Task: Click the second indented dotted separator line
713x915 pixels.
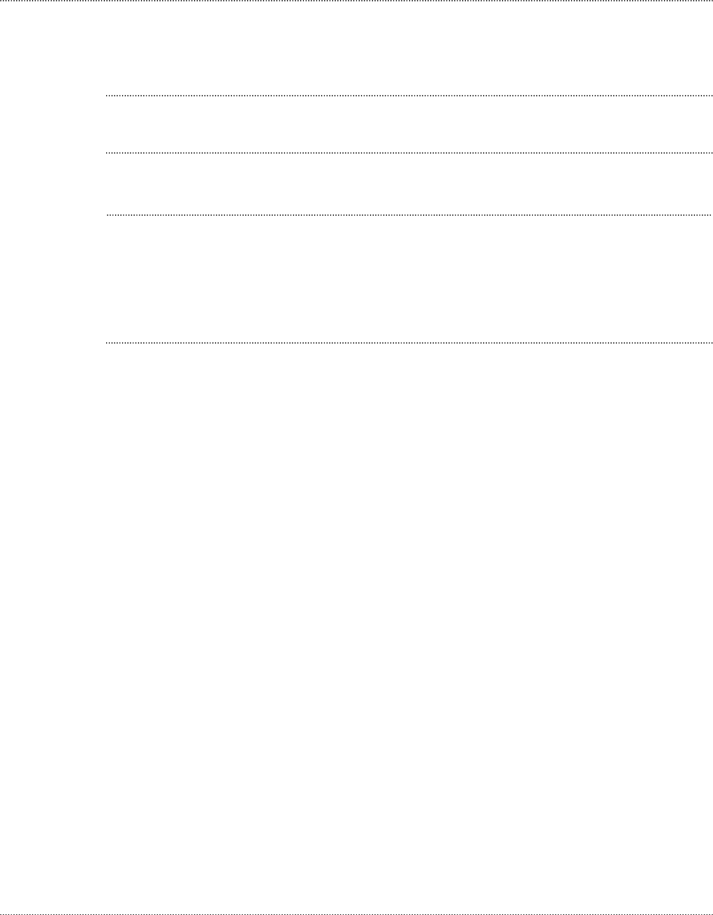Action: tap(409, 152)
